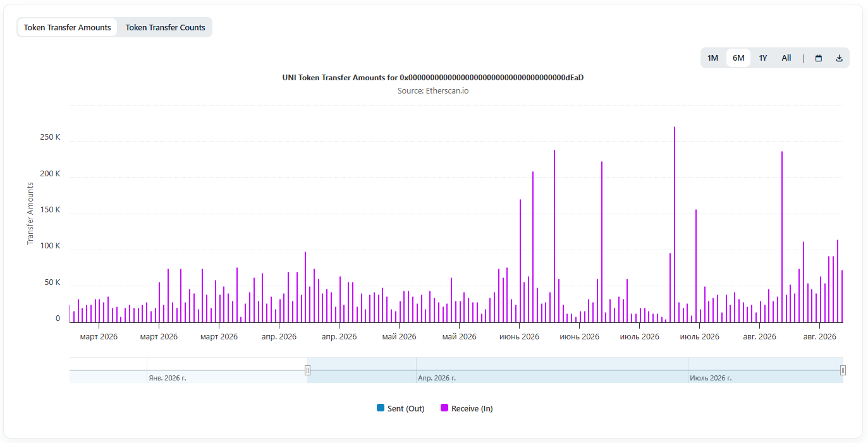Image resolution: width=868 pixels, height=443 pixels.
Task: Click the 250 K axis label
Action: pos(49,137)
